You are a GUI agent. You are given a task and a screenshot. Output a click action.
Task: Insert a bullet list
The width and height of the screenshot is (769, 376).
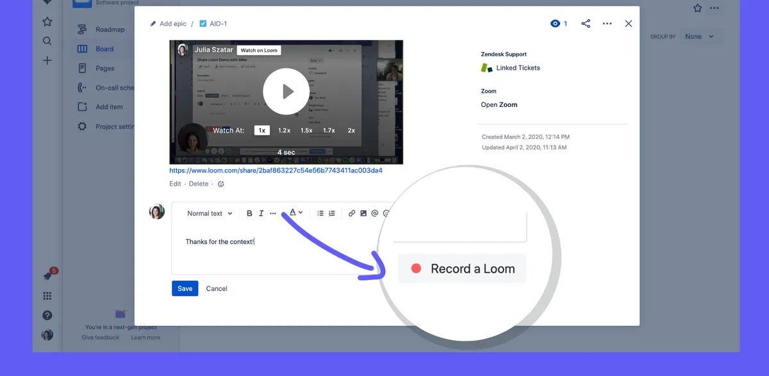(320, 213)
